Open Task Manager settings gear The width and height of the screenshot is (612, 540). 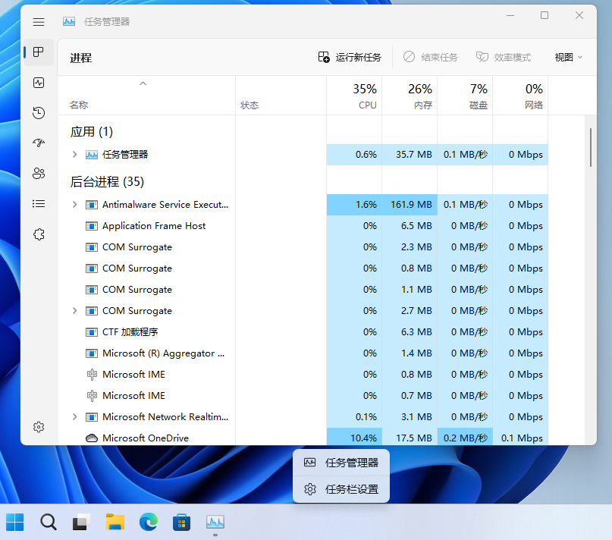point(39,427)
